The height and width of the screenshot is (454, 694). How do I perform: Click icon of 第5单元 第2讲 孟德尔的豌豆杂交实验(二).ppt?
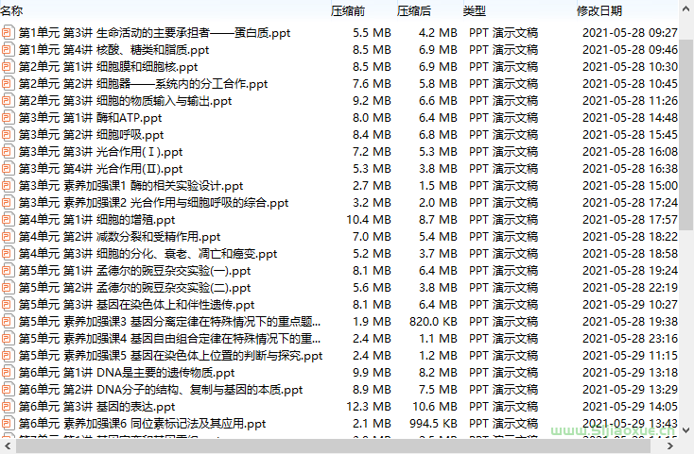(x=8, y=288)
